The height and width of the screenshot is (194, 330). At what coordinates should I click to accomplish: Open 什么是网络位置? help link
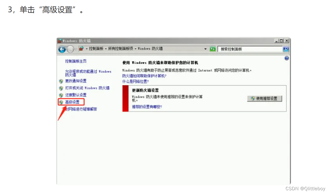point(136,81)
